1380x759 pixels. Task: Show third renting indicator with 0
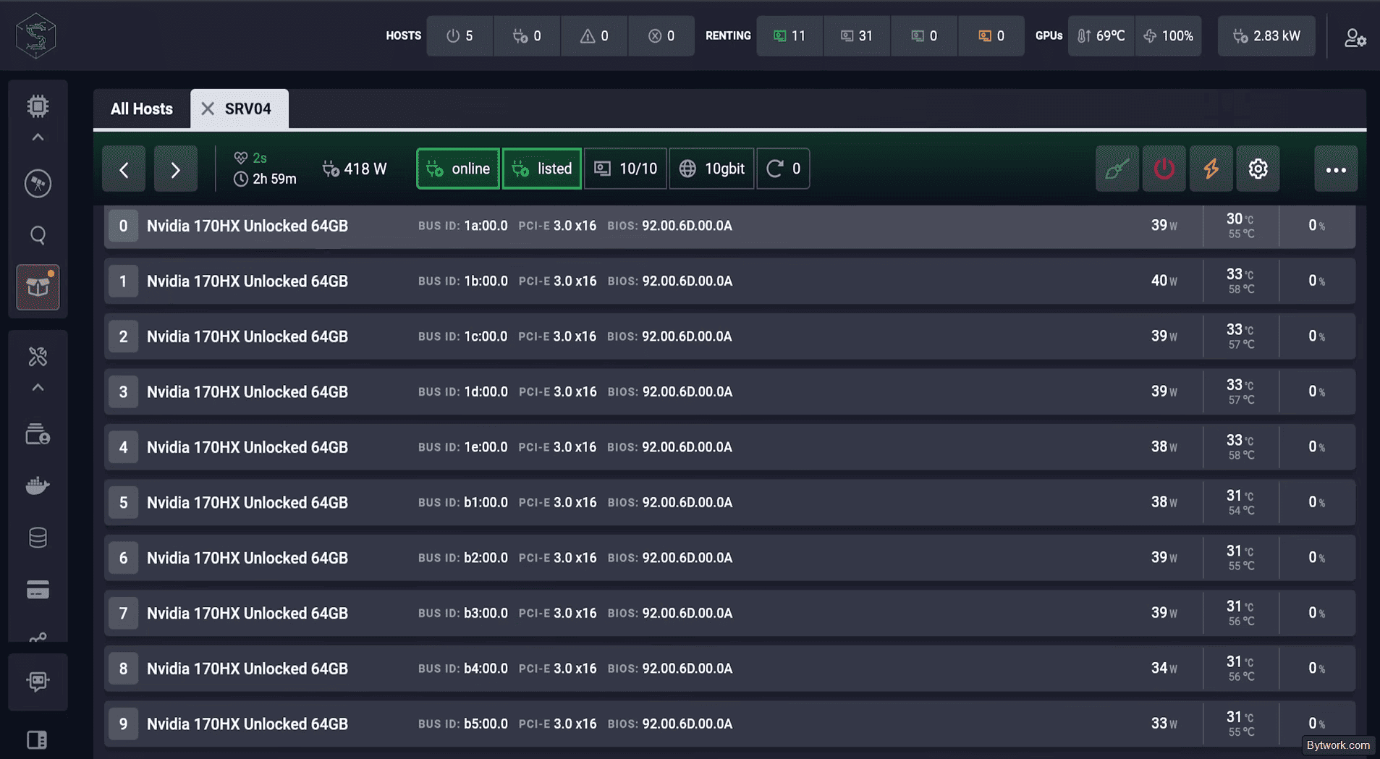point(924,35)
